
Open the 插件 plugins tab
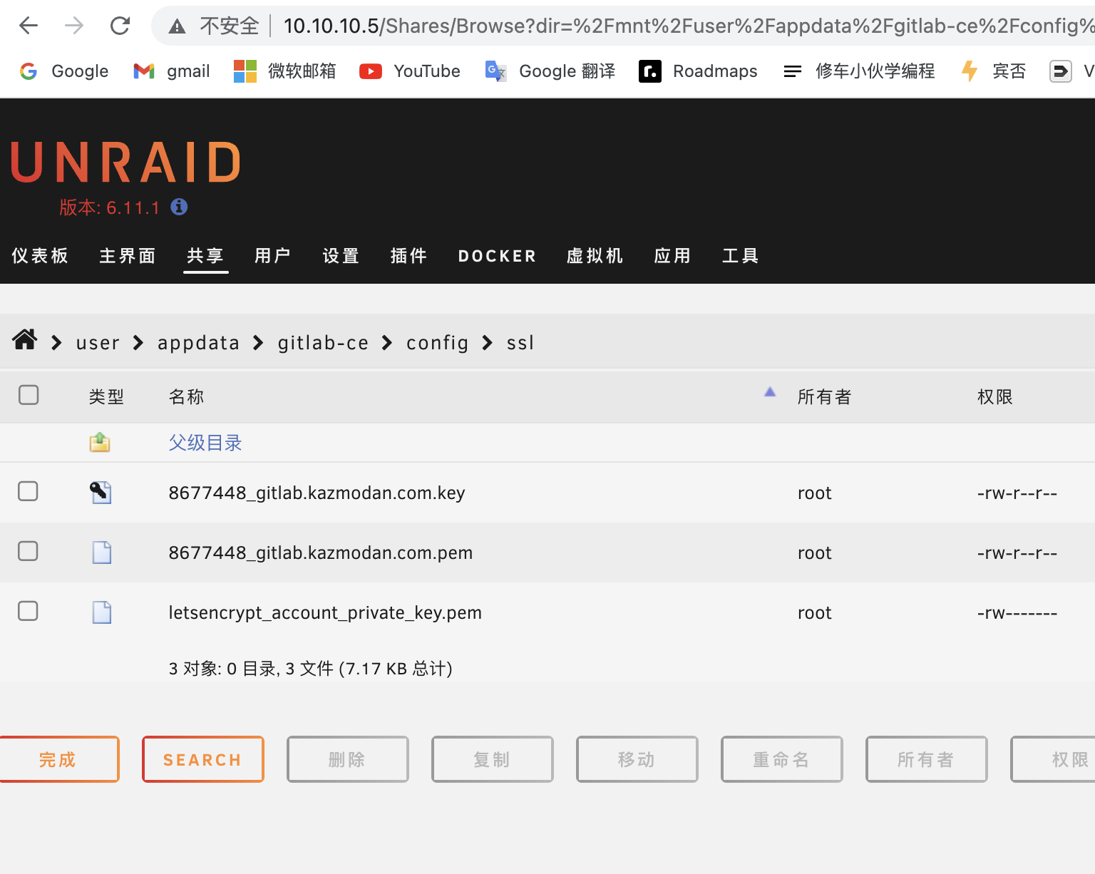408,255
